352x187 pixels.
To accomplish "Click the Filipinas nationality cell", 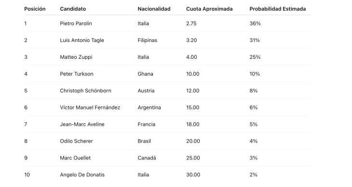I will click(x=147, y=40).
